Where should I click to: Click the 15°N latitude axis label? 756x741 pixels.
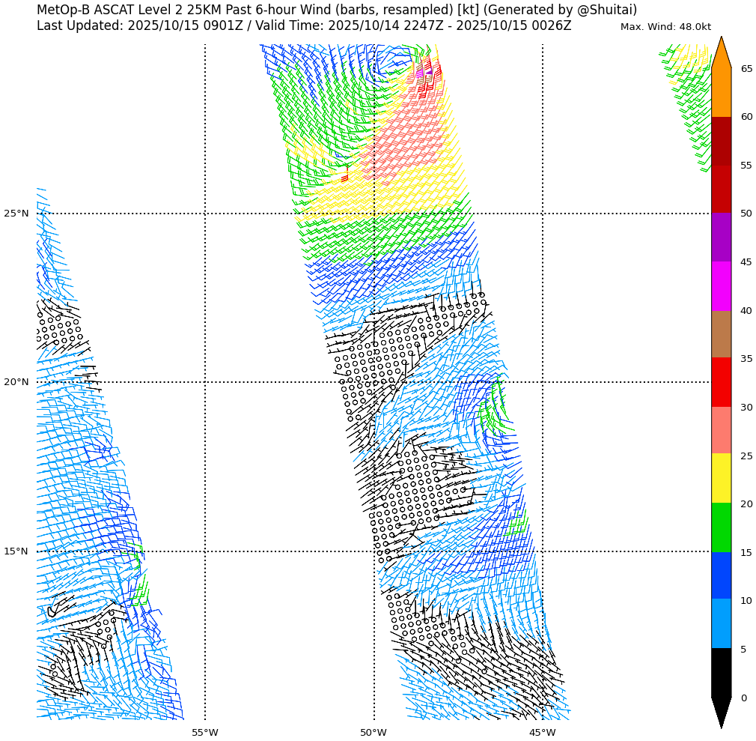click(x=16, y=551)
